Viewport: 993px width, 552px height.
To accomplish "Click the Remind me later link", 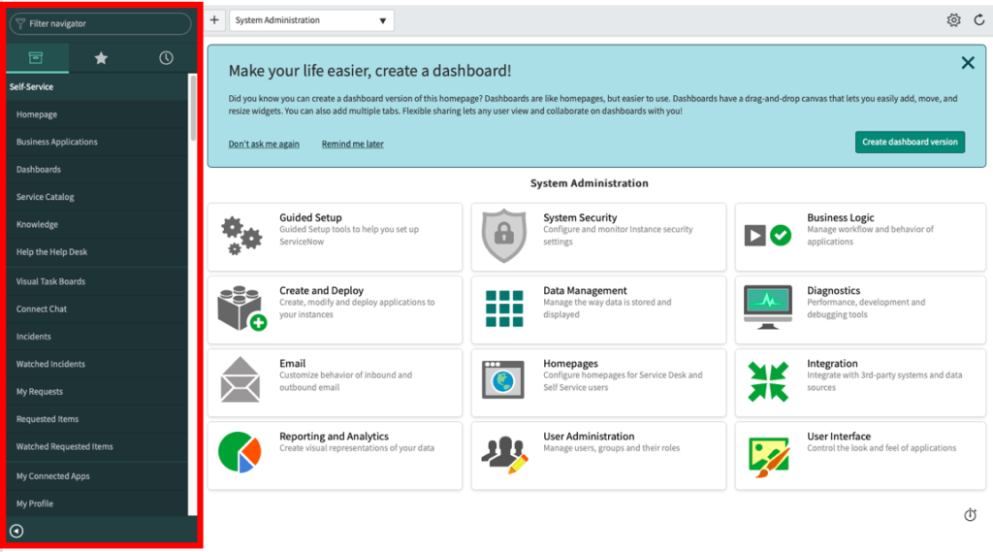I will coord(353,144).
